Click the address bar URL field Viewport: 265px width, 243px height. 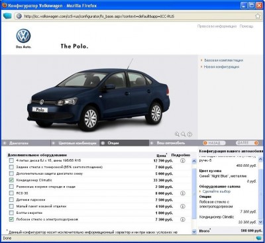pyautogui.click(x=138, y=16)
